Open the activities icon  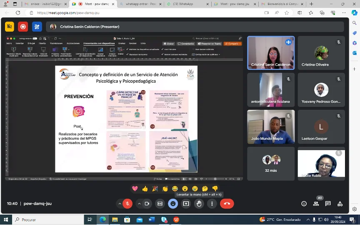(x=340, y=204)
